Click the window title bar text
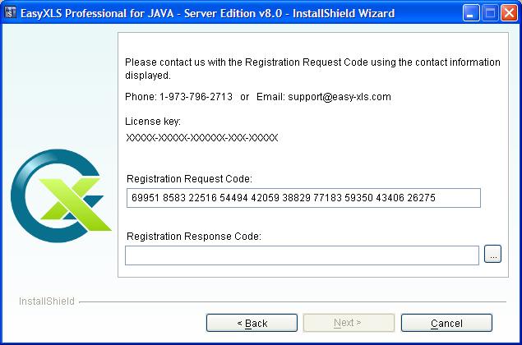This screenshot has width=522, height=345. 207,13
